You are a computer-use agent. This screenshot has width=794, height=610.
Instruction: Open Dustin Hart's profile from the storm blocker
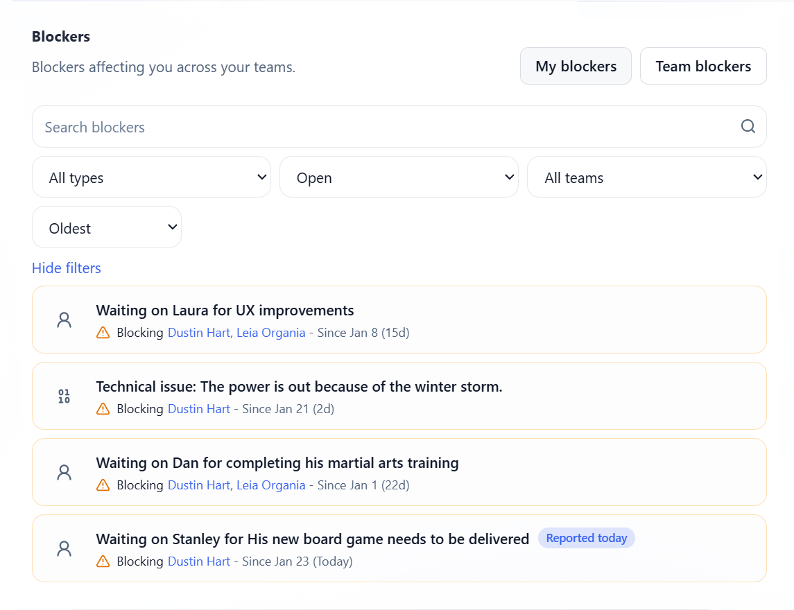coord(199,409)
